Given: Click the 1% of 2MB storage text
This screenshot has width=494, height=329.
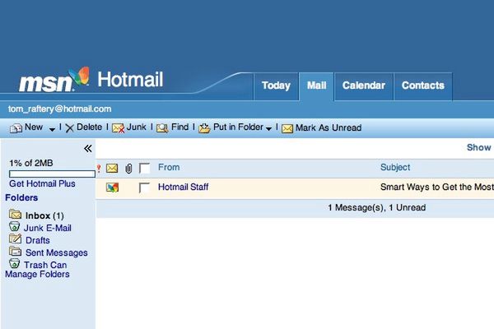Looking at the screenshot, I should (31, 163).
